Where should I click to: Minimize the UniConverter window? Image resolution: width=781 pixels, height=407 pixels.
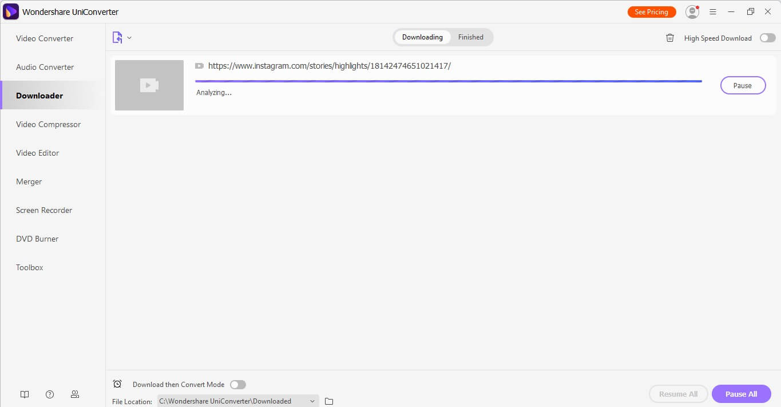[x=731, y=11]
